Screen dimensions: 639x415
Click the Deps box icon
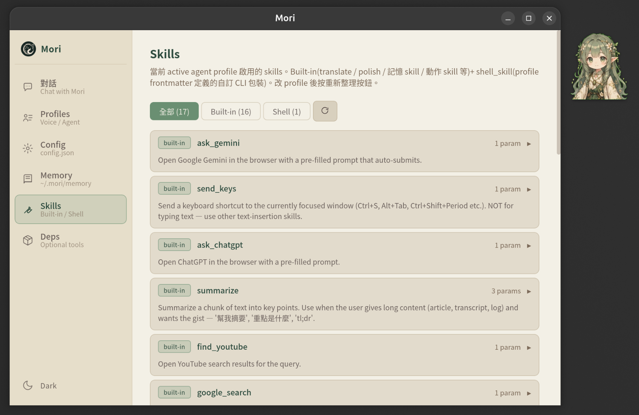(x=28, y=240)
